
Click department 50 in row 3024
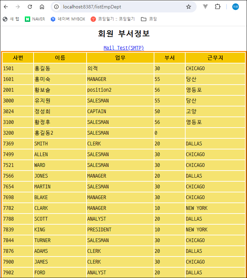pos(157,111)
